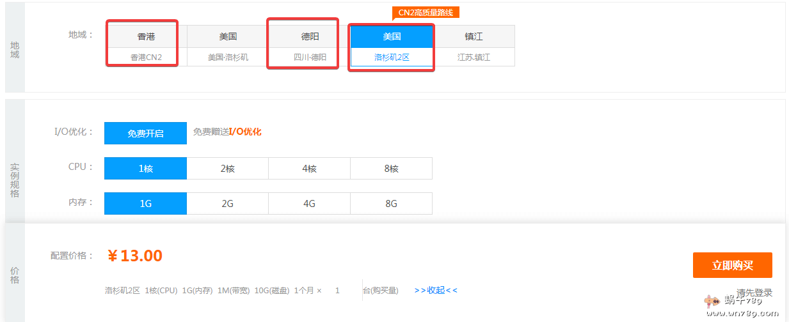Select 1G memory option

tap(145, 204)
